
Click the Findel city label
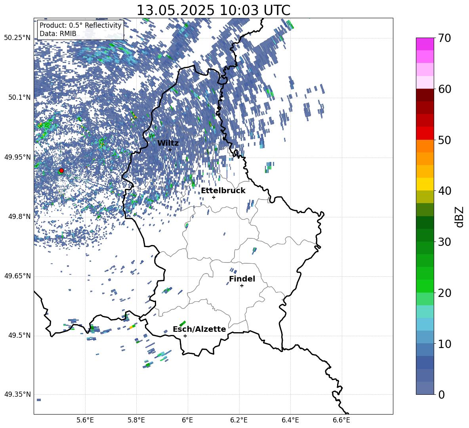click(x=242, y=279)
